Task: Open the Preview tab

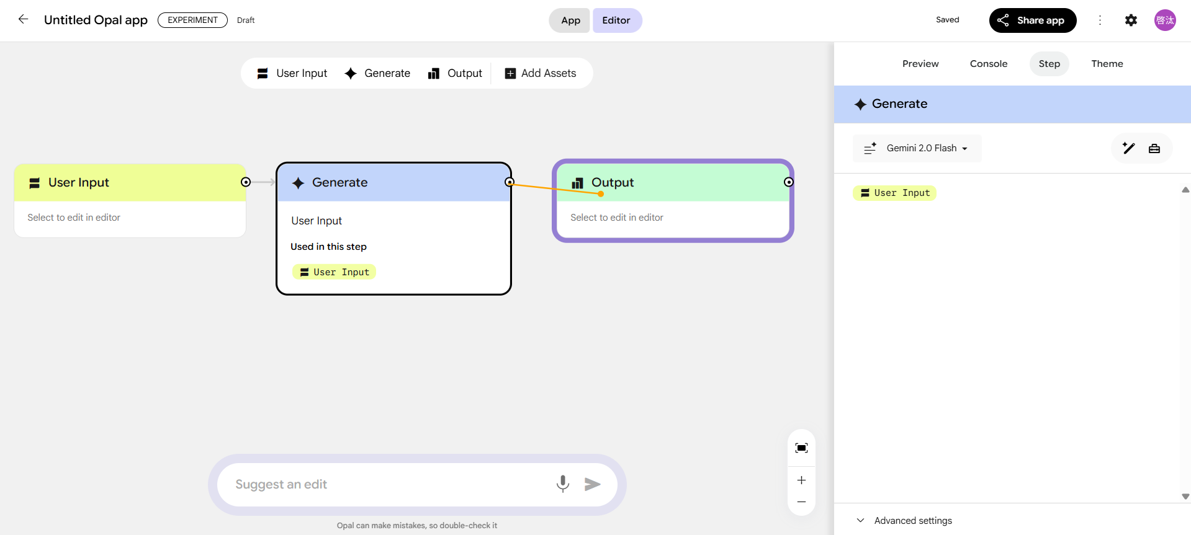Action: click(920, 64)
